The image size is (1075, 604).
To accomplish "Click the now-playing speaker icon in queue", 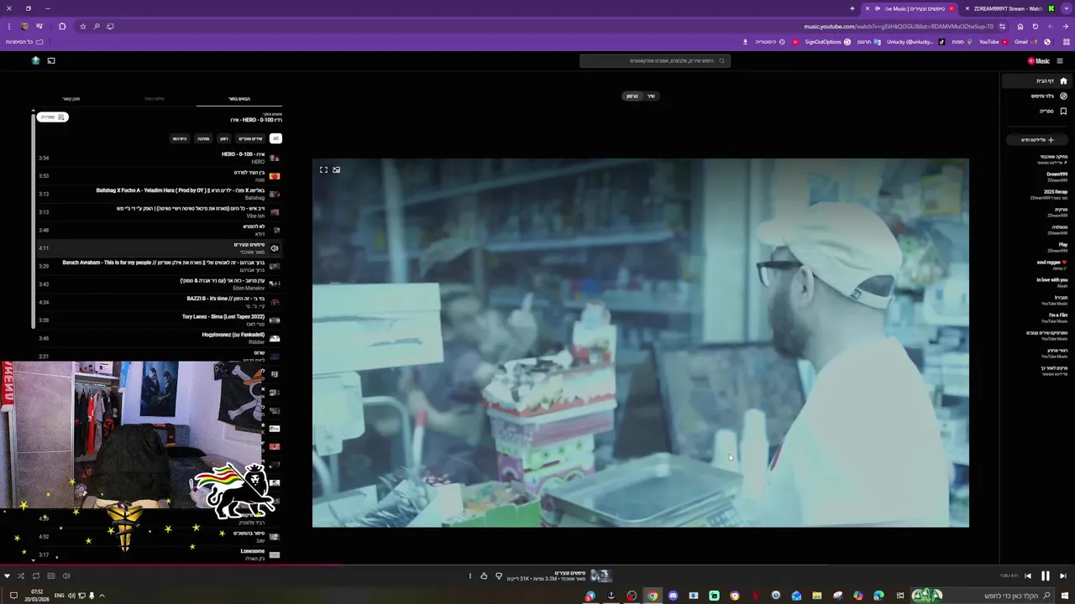I will coord(275,248).
